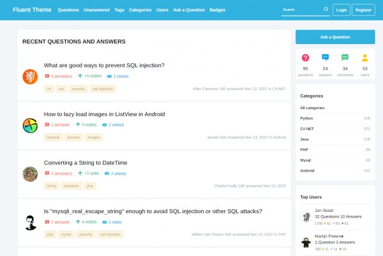Click the views eye icon on first question
The image size is (383, 256).
click(110, 76)
